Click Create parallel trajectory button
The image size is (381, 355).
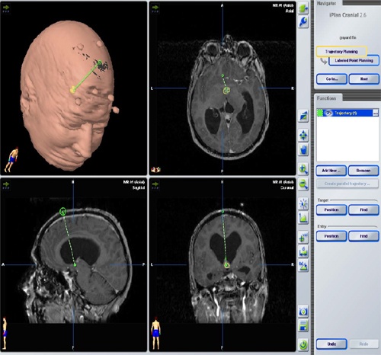[347, 184]
